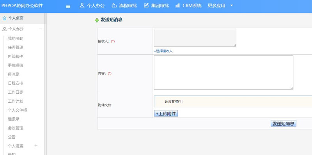312x155 pixels.
Task: Open 工作计划 in sidebar
Action: coord(15,101)
